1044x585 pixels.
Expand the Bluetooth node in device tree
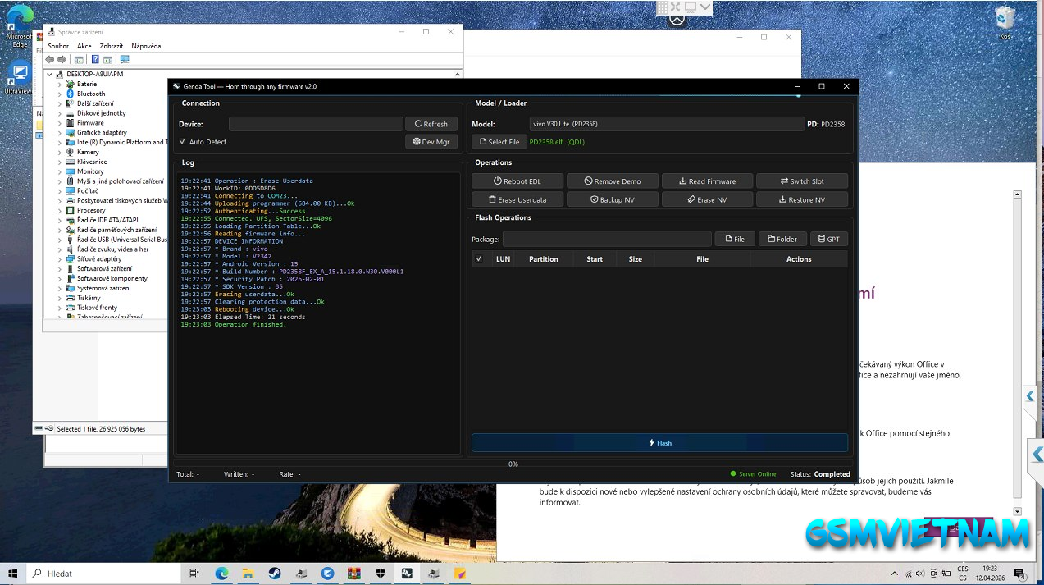[x=60, y=94]
